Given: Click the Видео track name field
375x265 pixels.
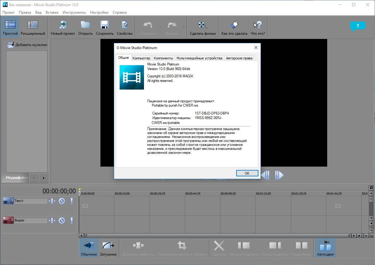Looking at the screenshot, I should [30, 220].
